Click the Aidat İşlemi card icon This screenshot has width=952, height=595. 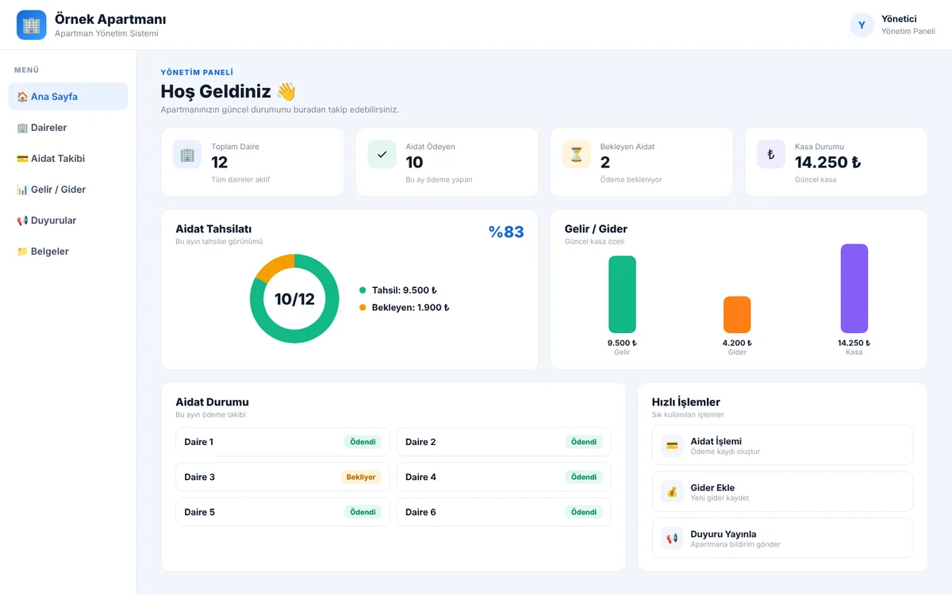point(672,445)
